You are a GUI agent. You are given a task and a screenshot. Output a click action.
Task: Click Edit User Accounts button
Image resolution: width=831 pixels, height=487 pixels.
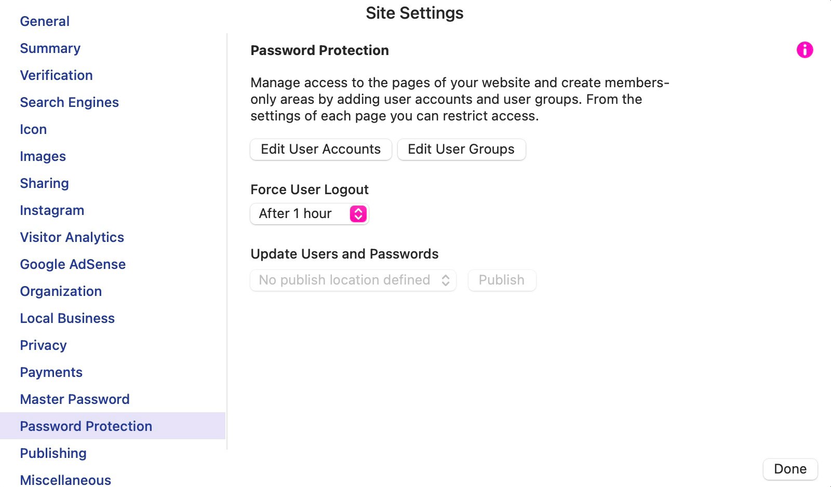320,150
